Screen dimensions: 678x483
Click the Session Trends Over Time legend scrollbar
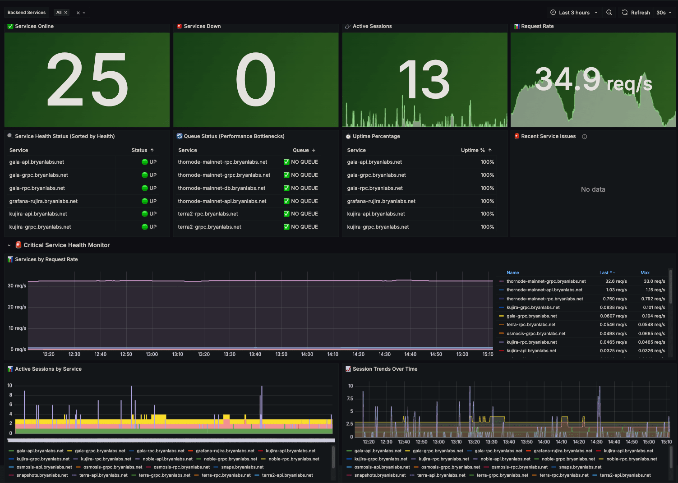pos(671,456)
